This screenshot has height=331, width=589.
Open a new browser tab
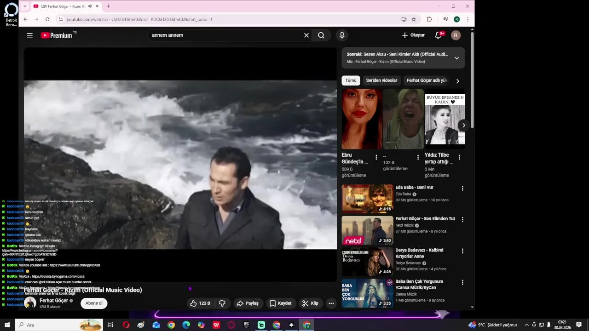108,6
